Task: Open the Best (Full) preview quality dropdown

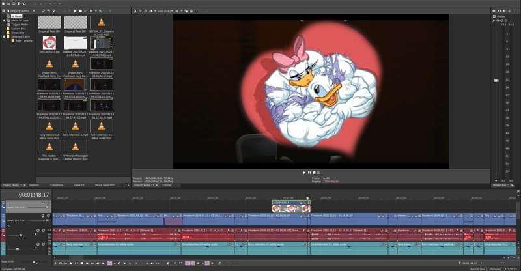Action: 172,11
